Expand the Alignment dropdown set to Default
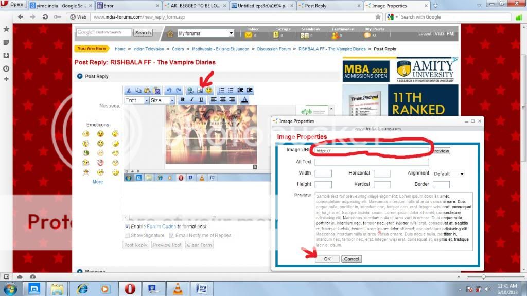 point(448,174)
